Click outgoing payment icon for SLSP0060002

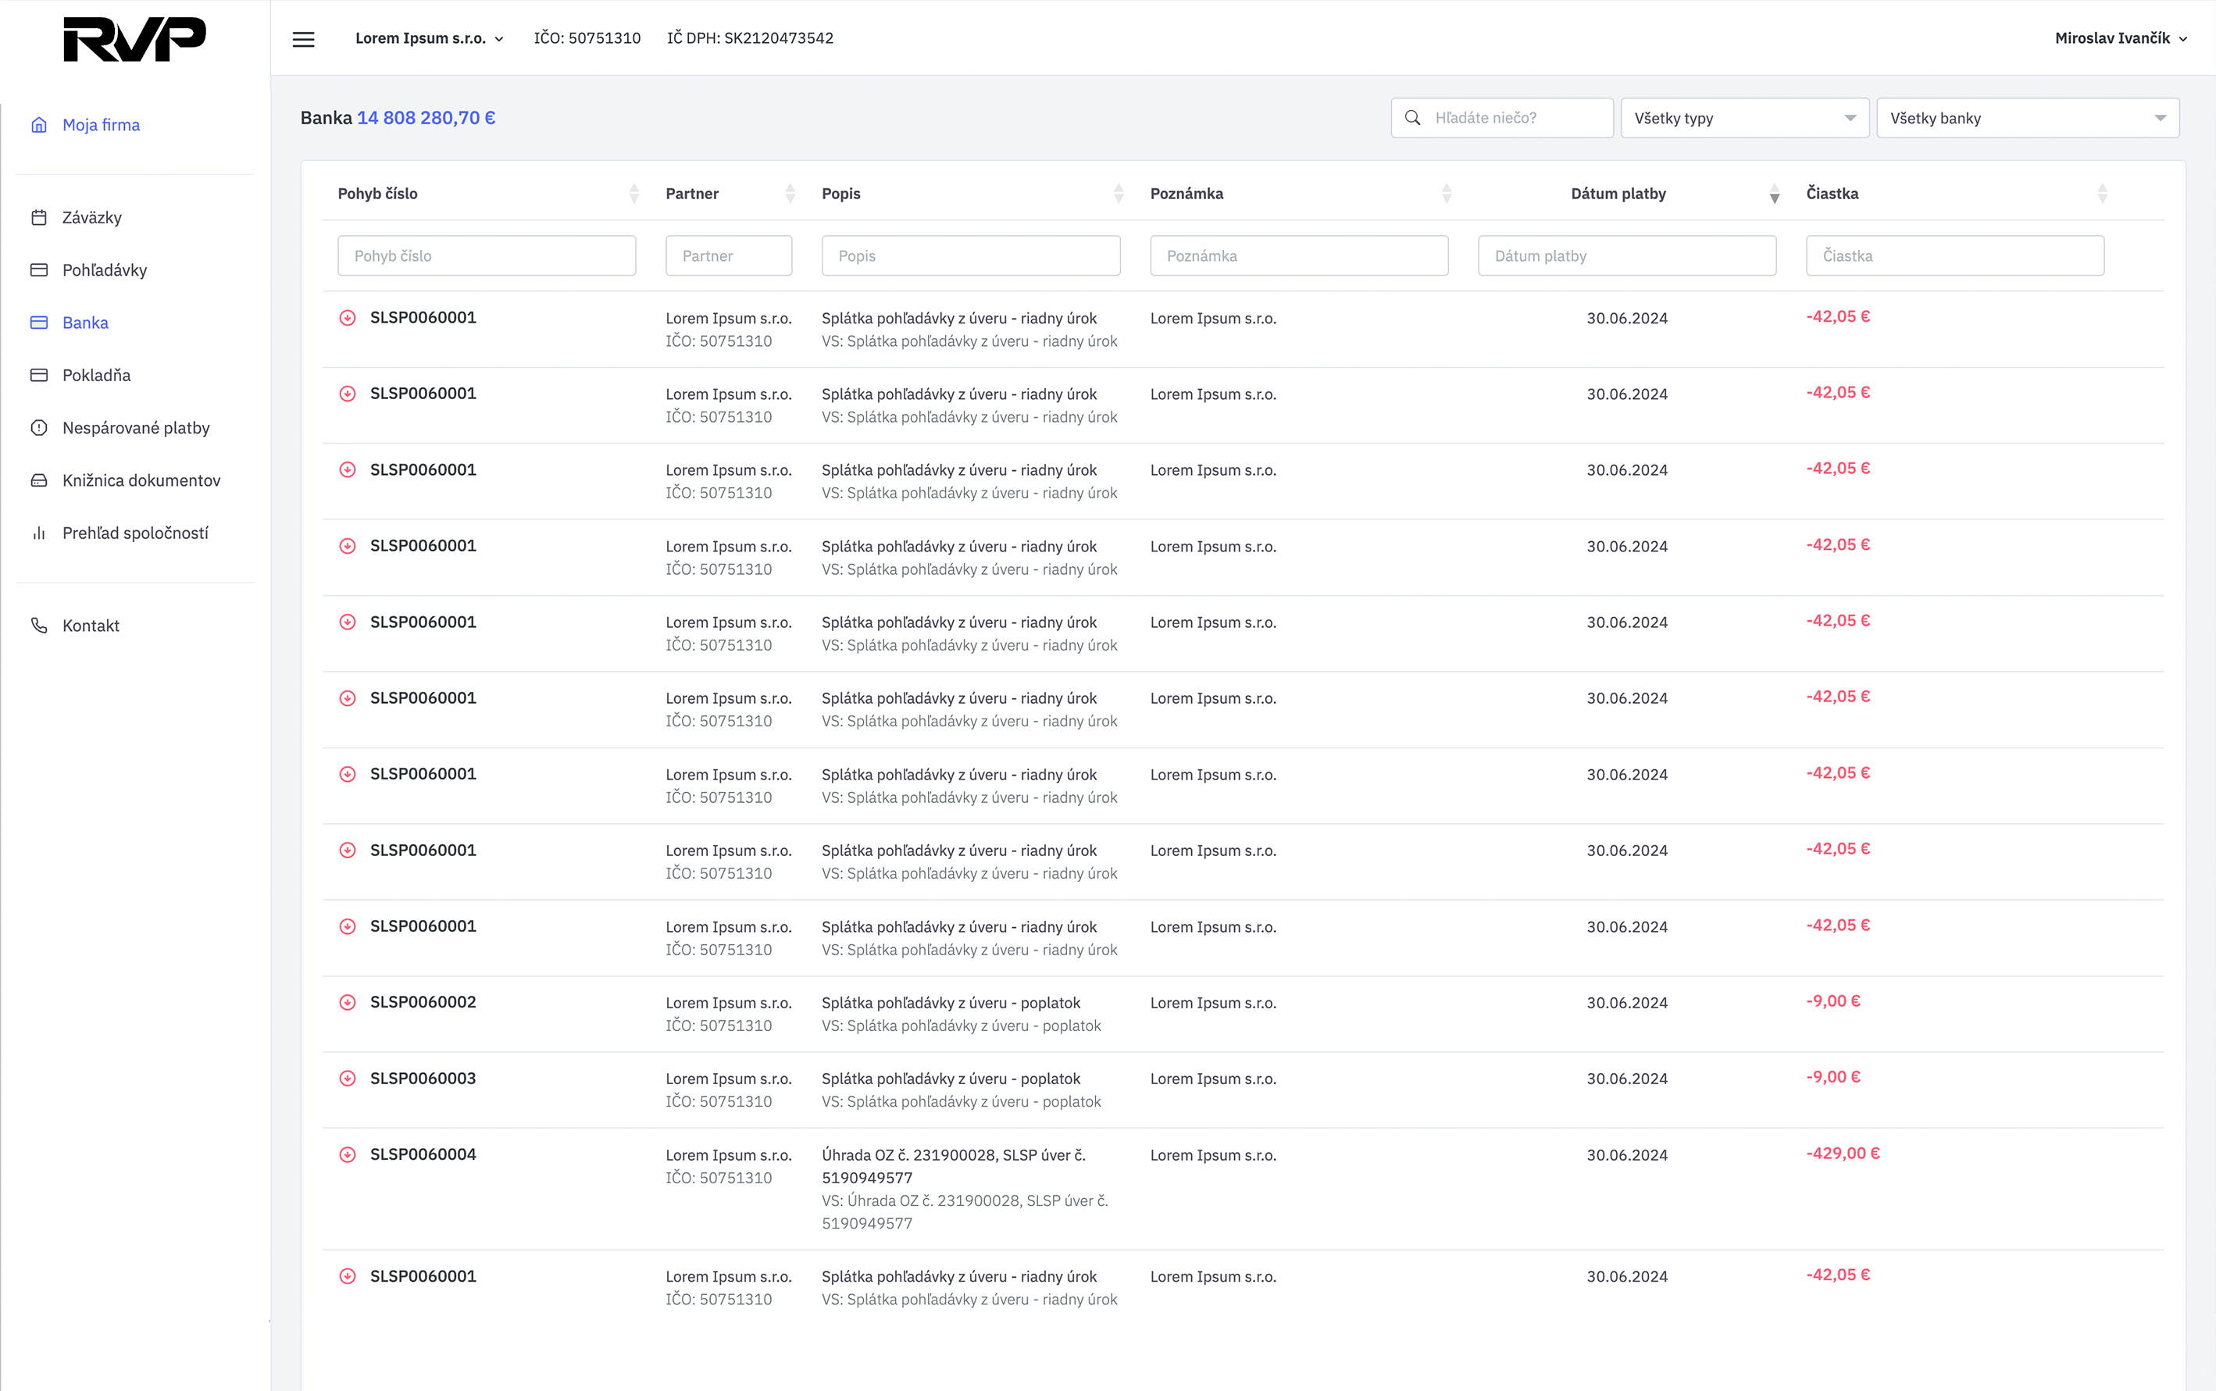(x=348, y=1003)
